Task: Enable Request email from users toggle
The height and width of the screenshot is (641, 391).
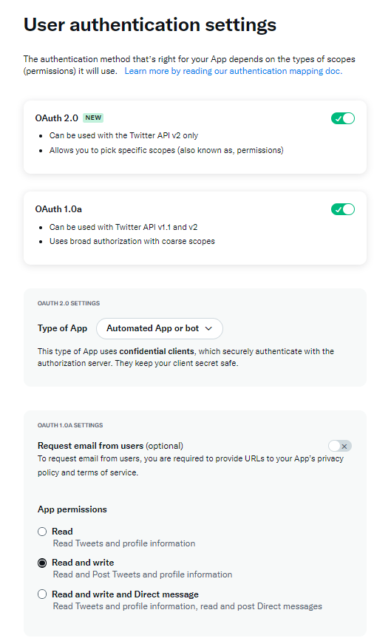Action: pyautogui.click(x=340, y=446)
